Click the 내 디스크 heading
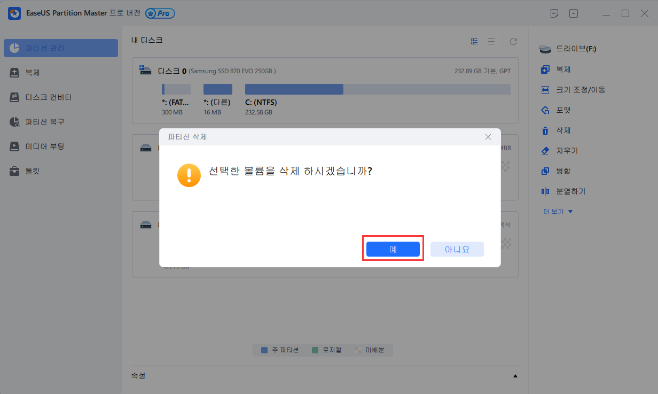 click(x=147, y=40)
